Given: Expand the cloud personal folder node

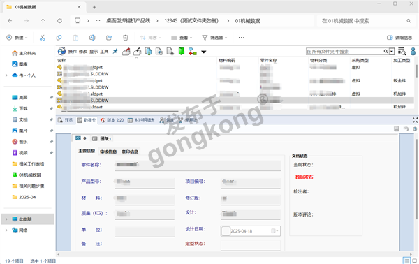Looking at the screenshot, I should coord(6,75).
